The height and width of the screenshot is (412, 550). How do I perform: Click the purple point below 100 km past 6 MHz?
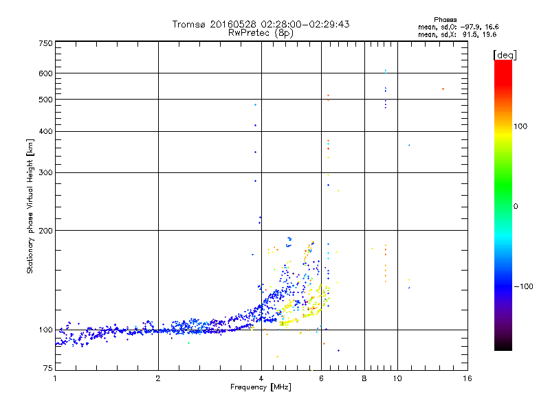[338, 350]
